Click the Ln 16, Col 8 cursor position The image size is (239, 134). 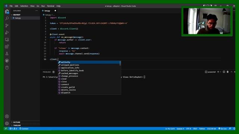click(x=170, y=129)
